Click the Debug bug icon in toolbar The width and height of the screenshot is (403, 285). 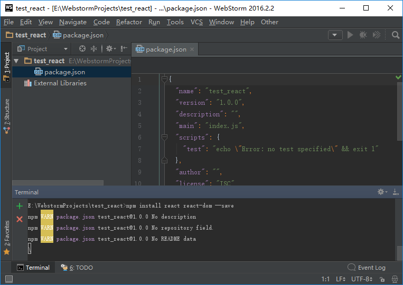point(363,35)
